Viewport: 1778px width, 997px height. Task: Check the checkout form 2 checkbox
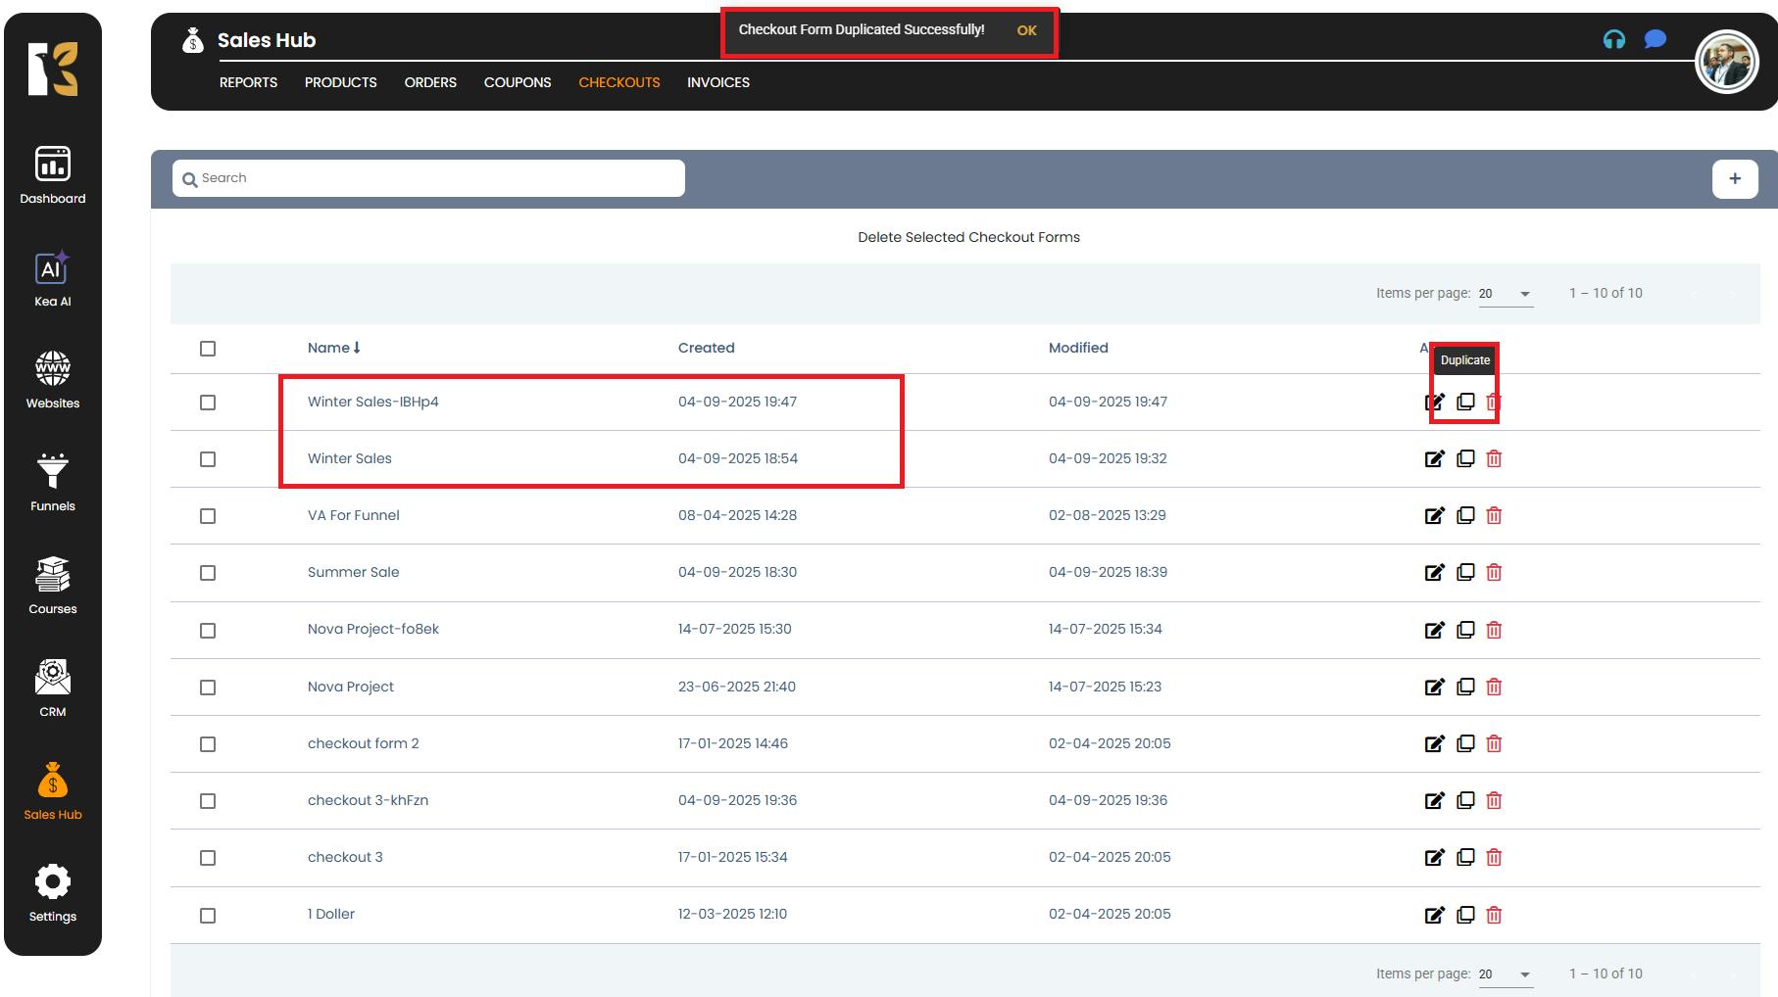pyautogui.click(x=208, y=744)
